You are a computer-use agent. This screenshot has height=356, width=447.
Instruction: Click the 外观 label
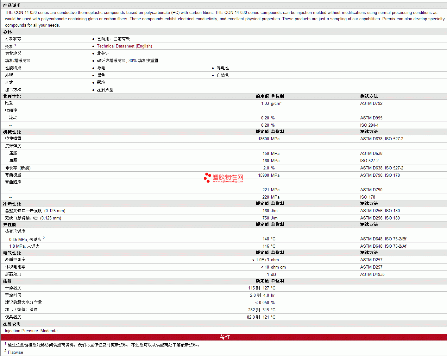(x=9, y=75)
